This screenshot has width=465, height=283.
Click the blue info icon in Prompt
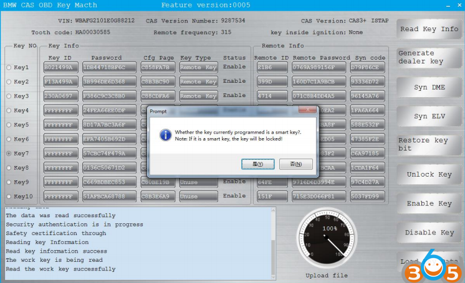point(165,134)
